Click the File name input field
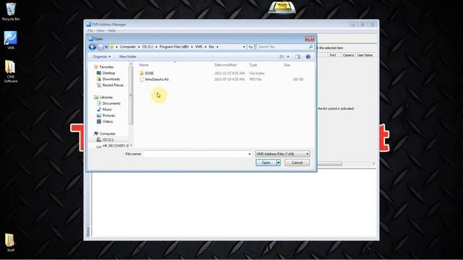 coord(195,154)
